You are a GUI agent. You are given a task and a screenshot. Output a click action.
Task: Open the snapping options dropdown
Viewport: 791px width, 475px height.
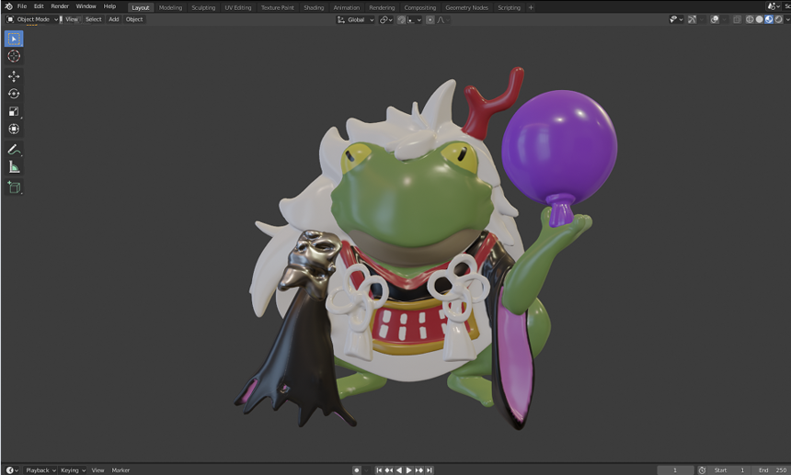pyautogui.click(x=414, y=19)
